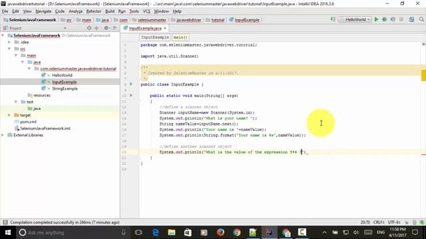The image size is (426, 239).
Task: Open Firefox from taskbar
Action: (220, 232)
